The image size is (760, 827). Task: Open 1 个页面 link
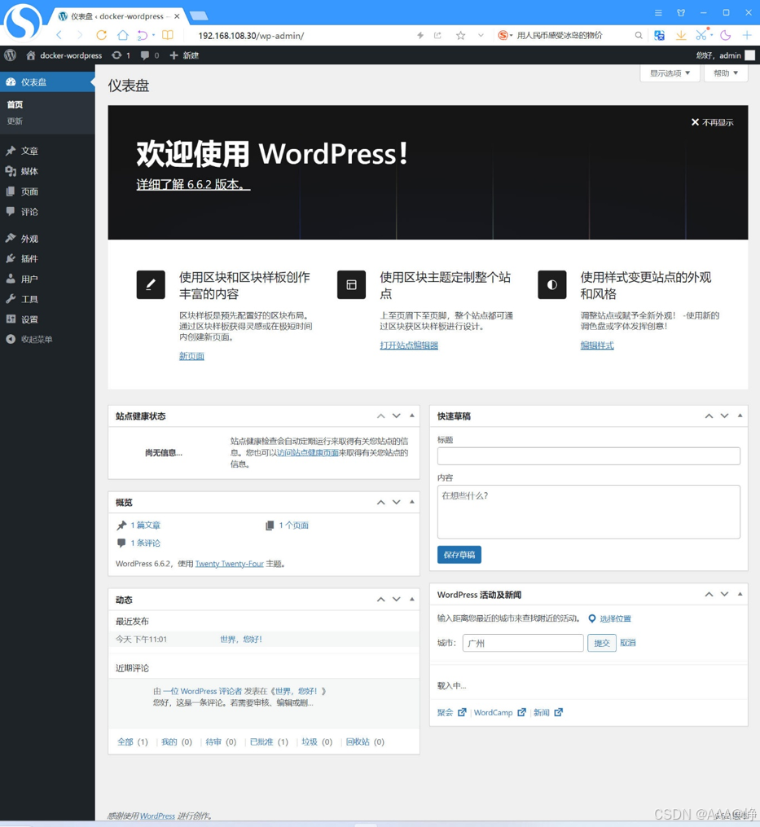294,526
